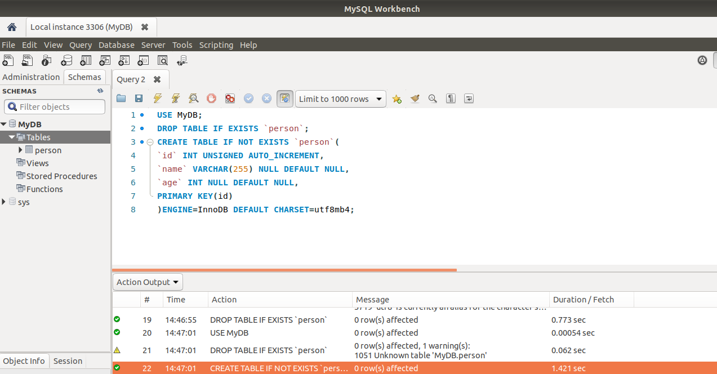Go to the home screen tab
Screen dimensions: 717x374
point(12,27)
